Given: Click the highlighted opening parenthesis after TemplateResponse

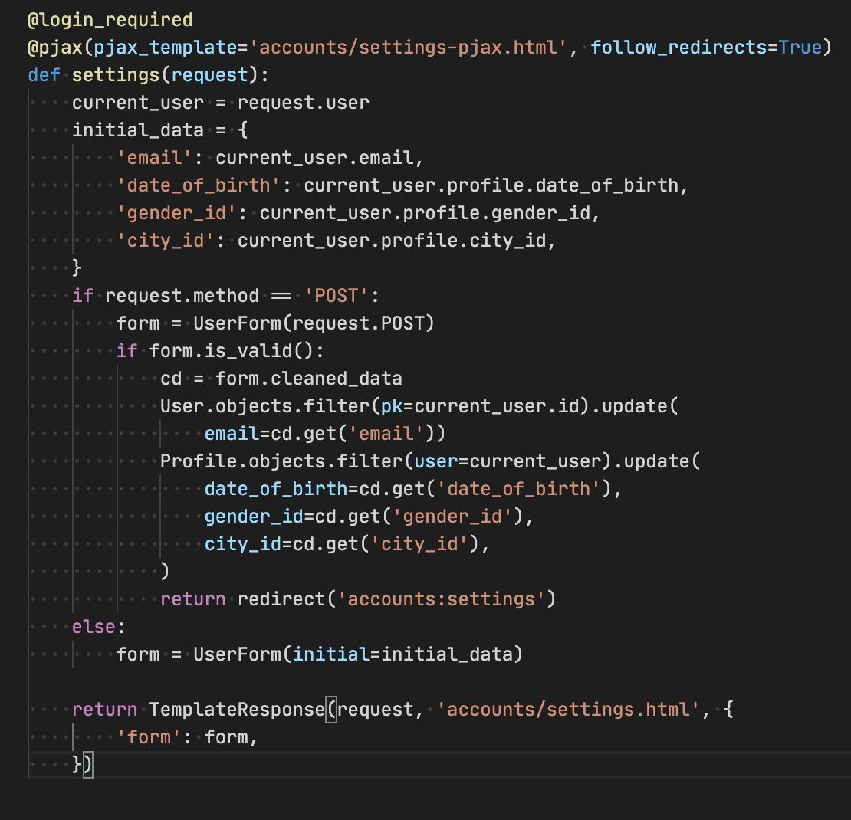Looking at the screenshot, I should tap(331, 710).
